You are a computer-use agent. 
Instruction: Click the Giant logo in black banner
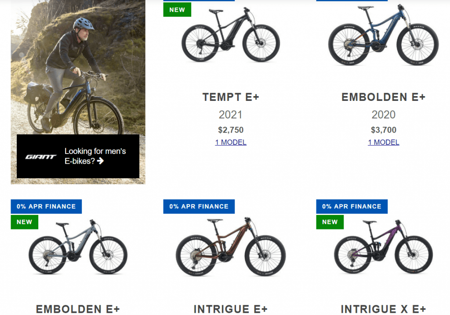pos(41,157)
